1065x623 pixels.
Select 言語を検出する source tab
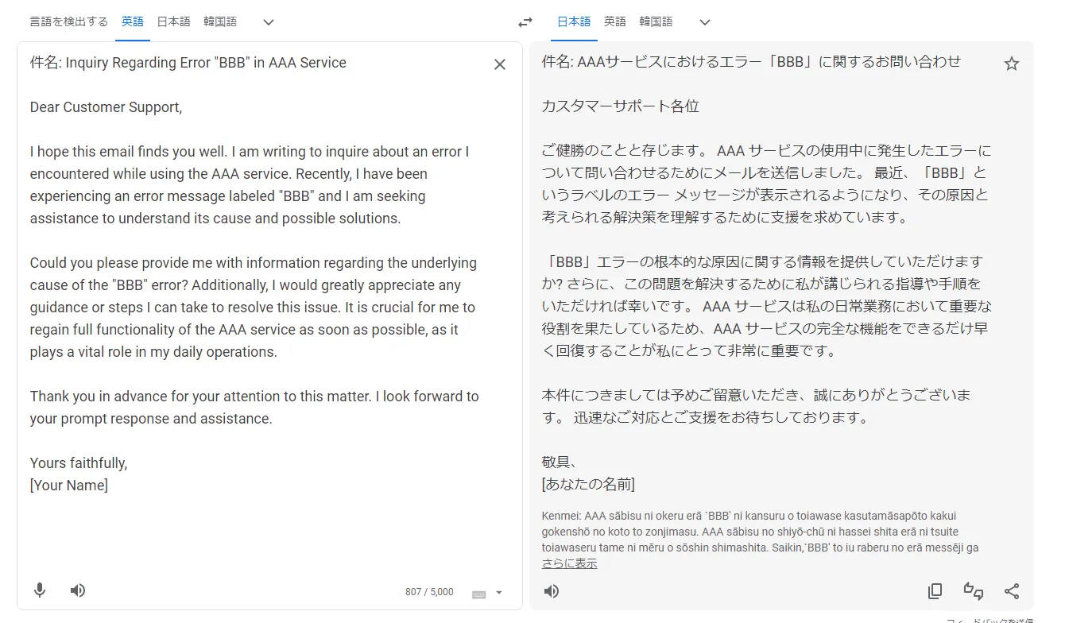[68, 22]
